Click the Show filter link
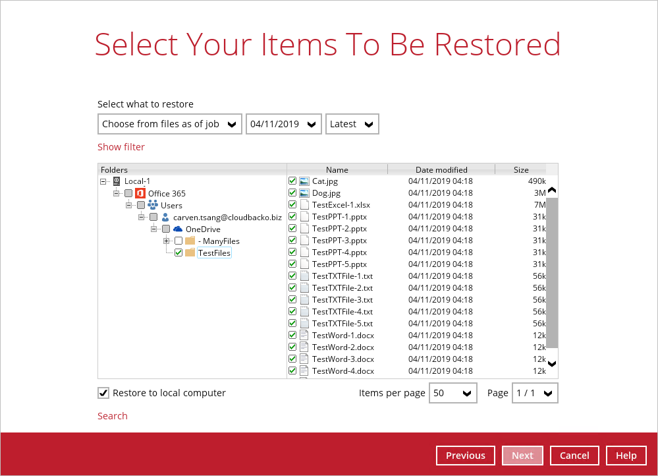The height and width of the screenshot is (476, 658). pos(121,147)
